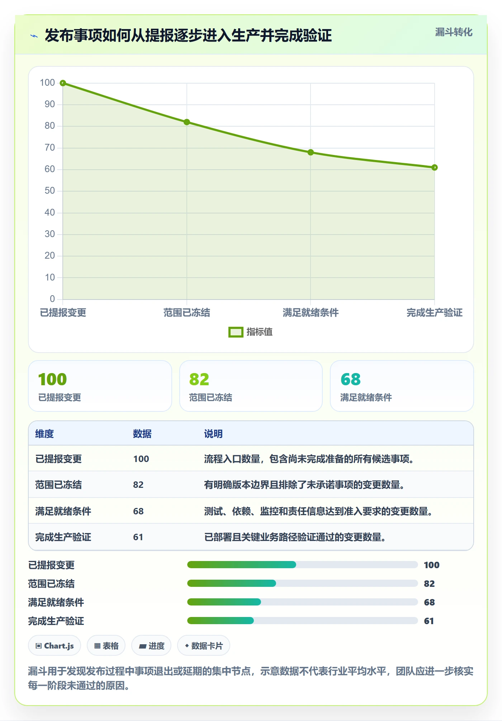Image resolution: width=502 pixels, height=721 pixels.
Task: Click the footnote paragraph about 漏斗
Action: coord(251,678)
